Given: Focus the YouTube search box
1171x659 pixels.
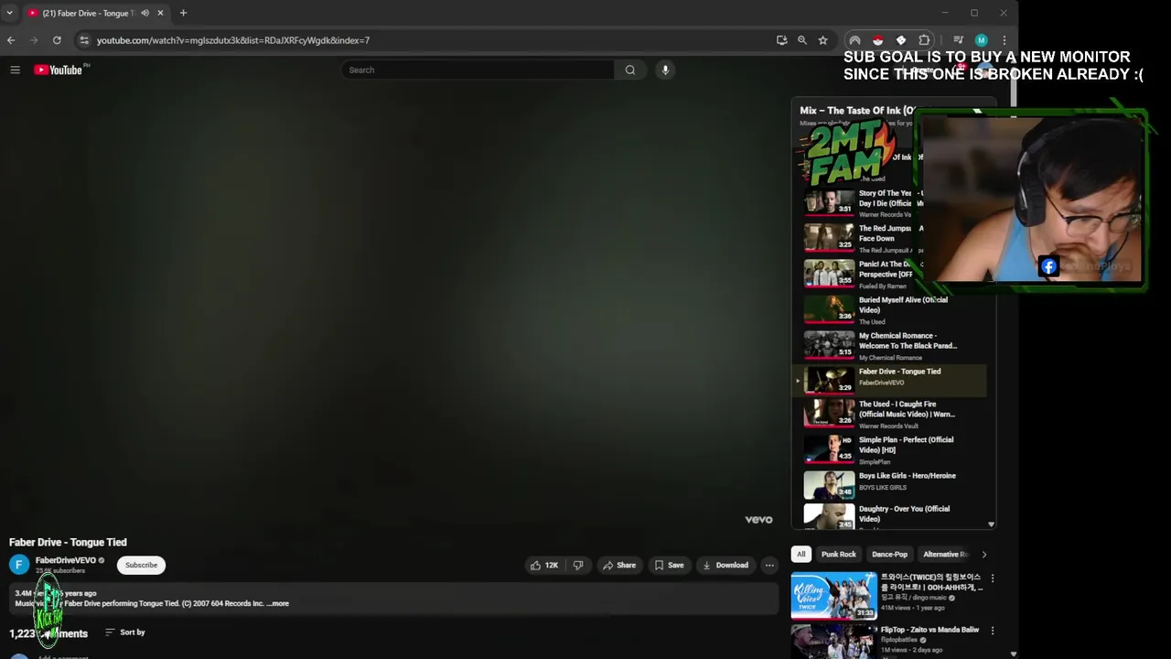Looking at the screenshot, I should (478, 70).
